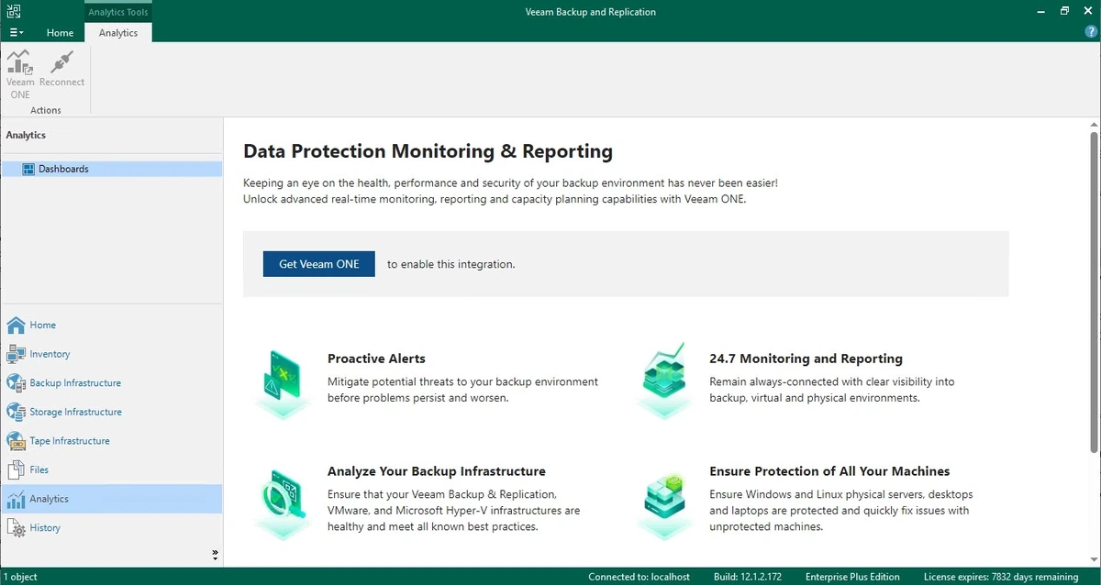Click the license expires status entry
The height and width of the screenshot is (585, 1101).
1001,577
